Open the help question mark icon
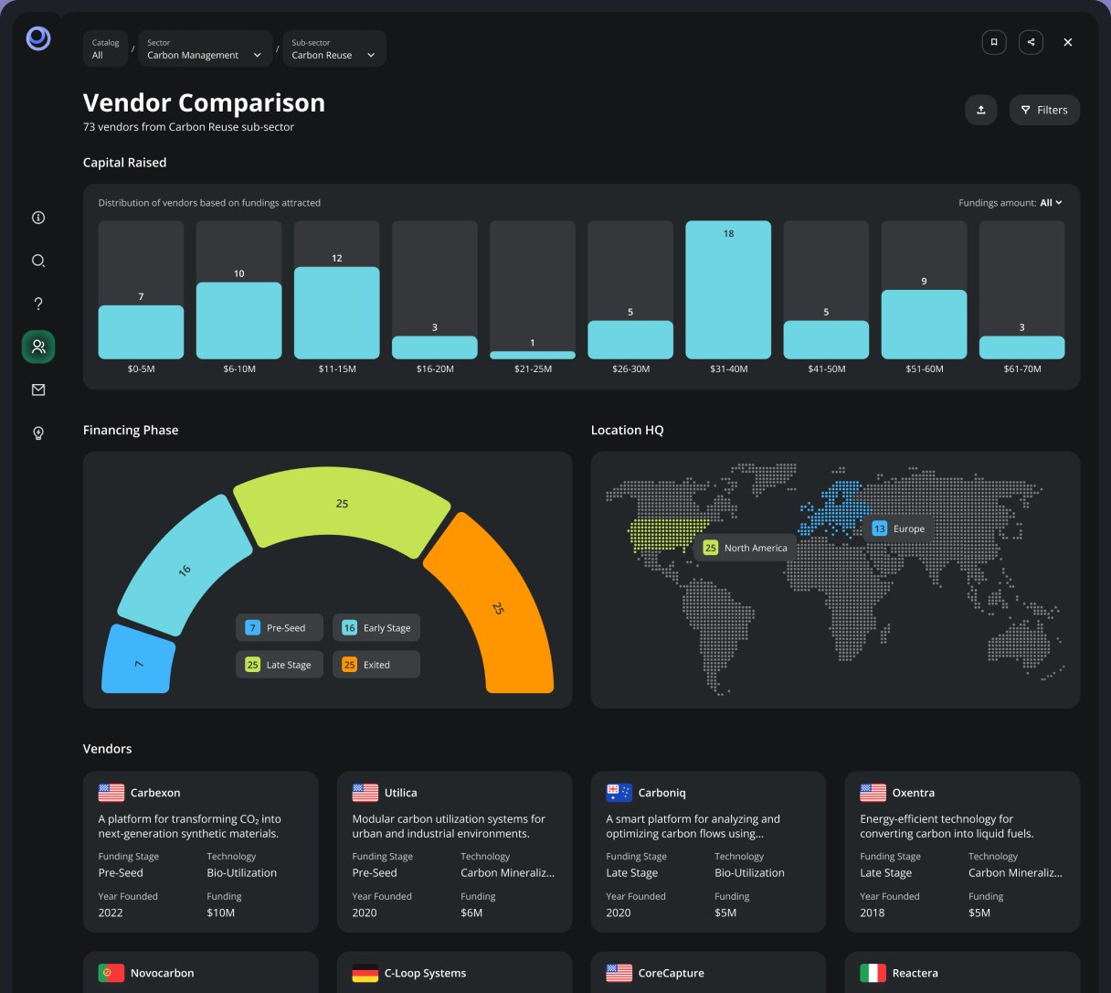 point(38,304)
